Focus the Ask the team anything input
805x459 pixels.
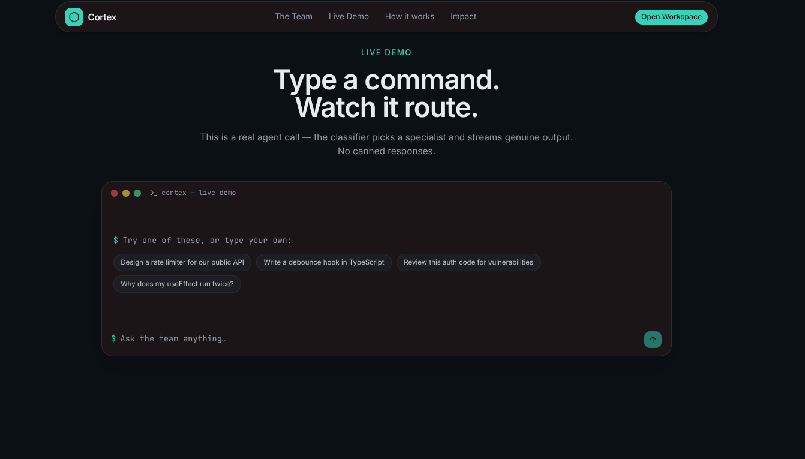(378, 339)
